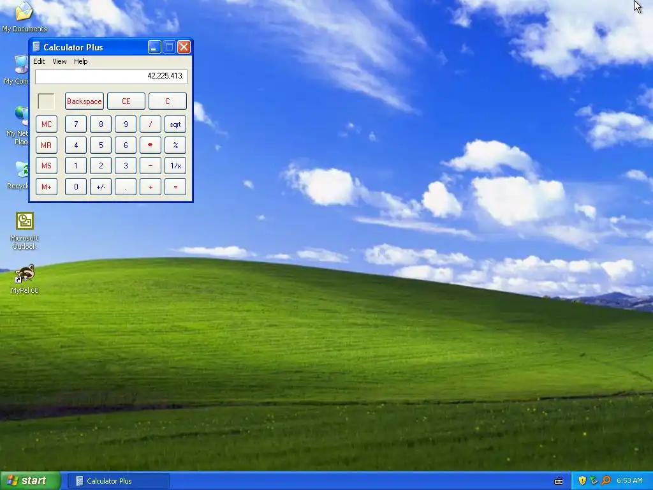The height and width of the screenshot is (490, 653).
Task: Click the decimal point button
Action: point(126,187)
